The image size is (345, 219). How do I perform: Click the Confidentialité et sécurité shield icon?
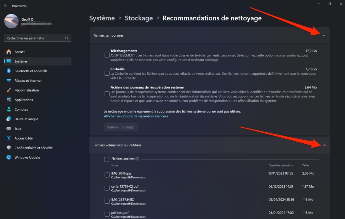click(x=9, y=148)
